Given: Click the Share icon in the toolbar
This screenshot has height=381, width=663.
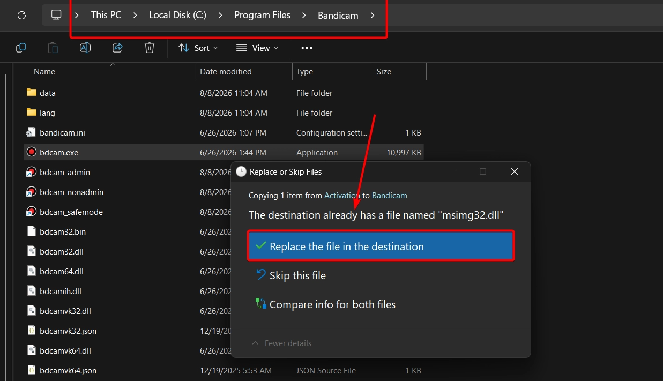Looking at the screenshot, I should tap(117, 48).
